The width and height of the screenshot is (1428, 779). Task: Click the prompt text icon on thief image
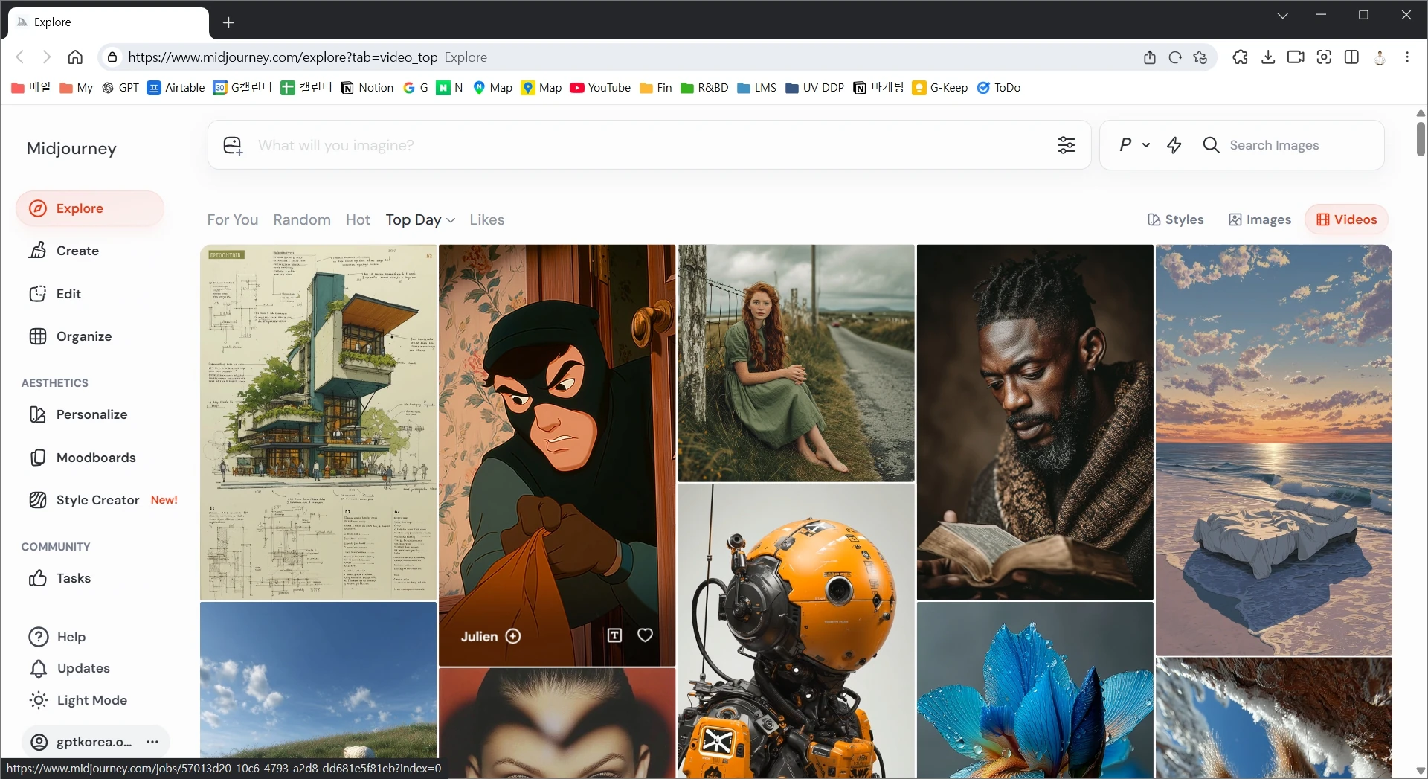[614, 635]
